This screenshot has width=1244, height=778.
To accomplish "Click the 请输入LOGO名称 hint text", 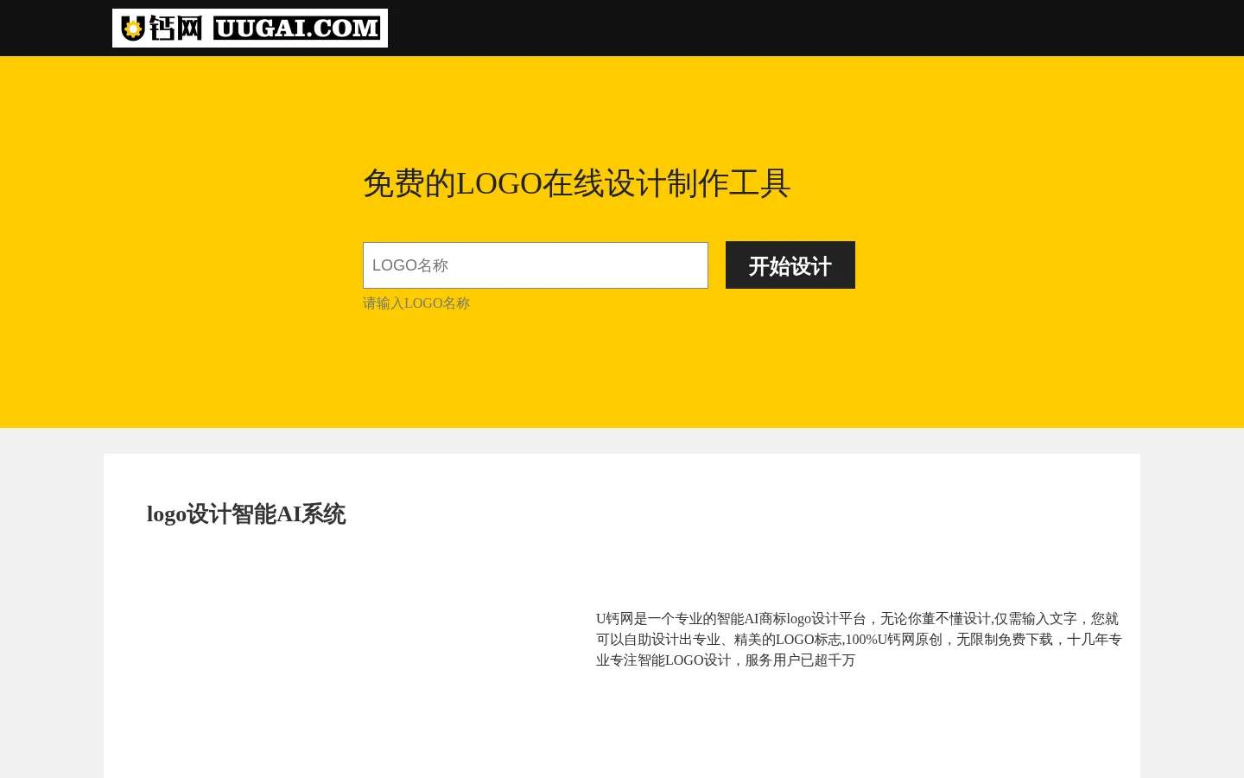I will pos(416,303).
